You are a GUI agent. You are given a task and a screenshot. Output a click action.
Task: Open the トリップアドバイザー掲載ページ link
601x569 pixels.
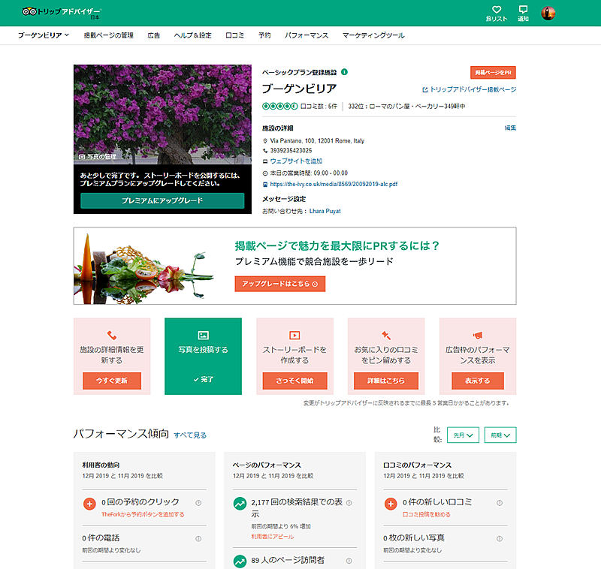point(473,89)
